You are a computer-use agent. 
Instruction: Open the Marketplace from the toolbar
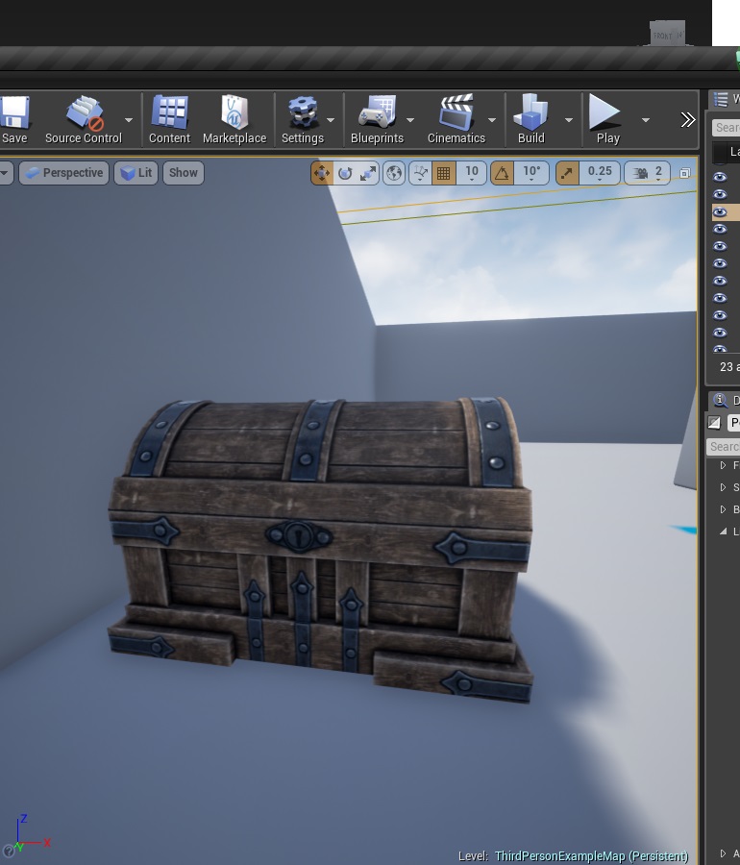click(x=234, y=118)
